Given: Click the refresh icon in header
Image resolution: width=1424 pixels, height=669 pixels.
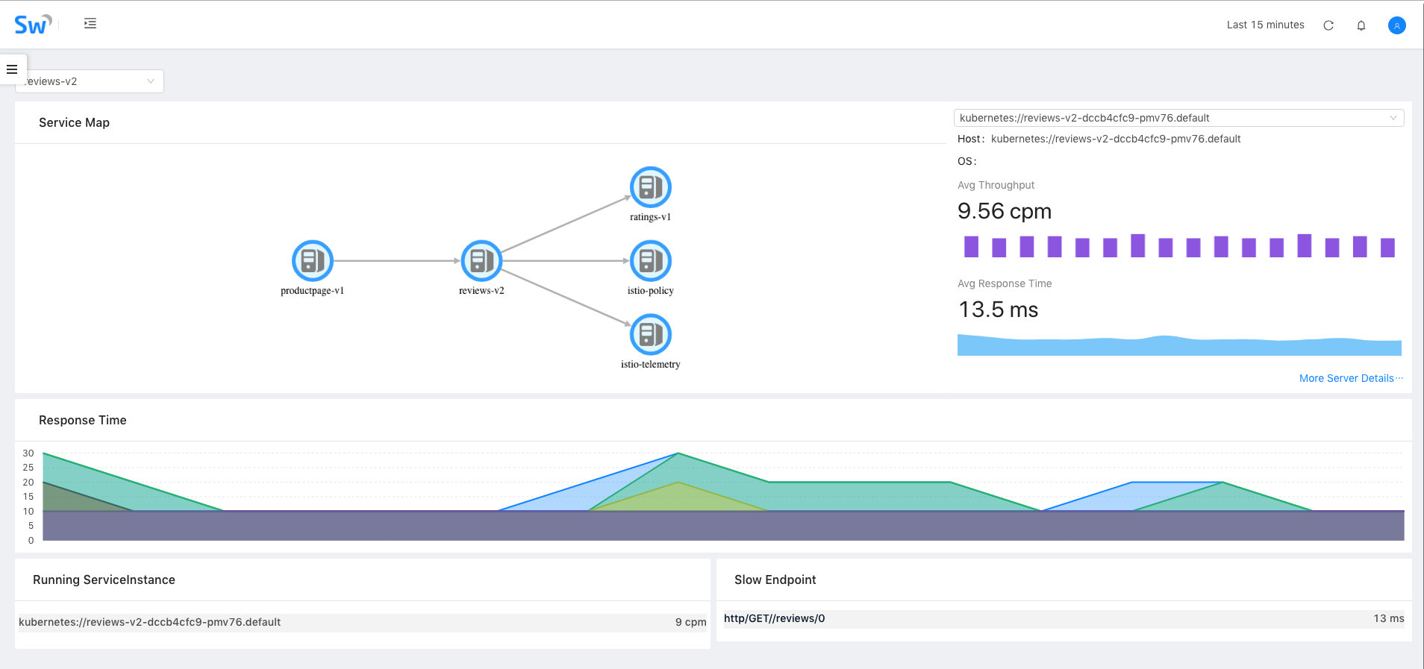Looking at the screenshot, I should pos(1328,25).
